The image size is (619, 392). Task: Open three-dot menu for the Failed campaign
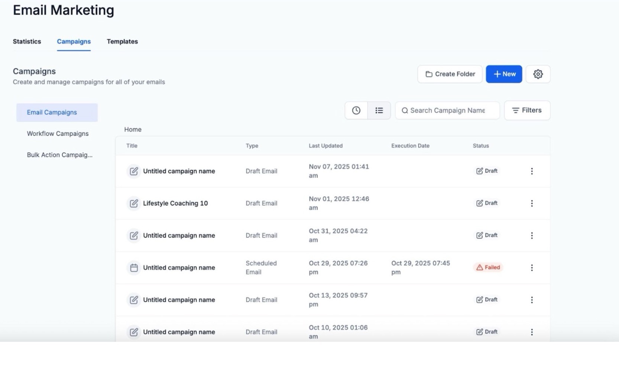tap(532, 268)
